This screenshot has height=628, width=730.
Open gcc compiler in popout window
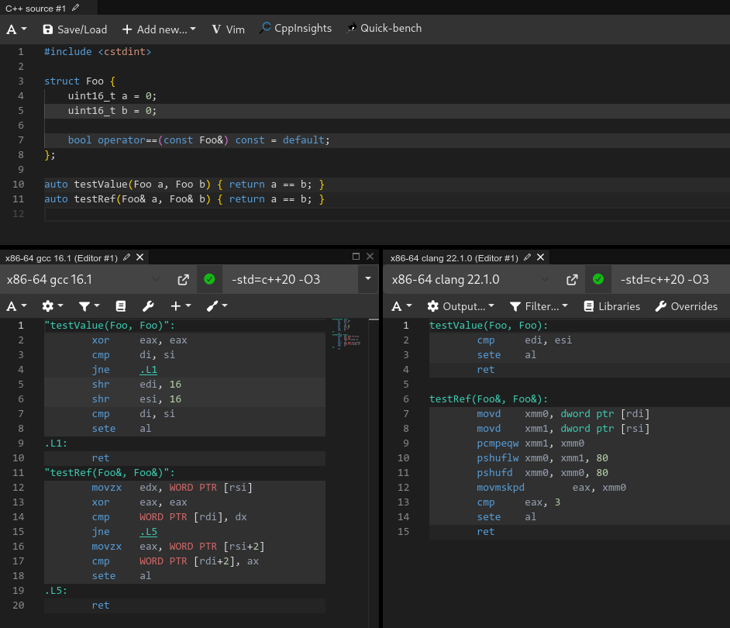[x=184, y=280]
